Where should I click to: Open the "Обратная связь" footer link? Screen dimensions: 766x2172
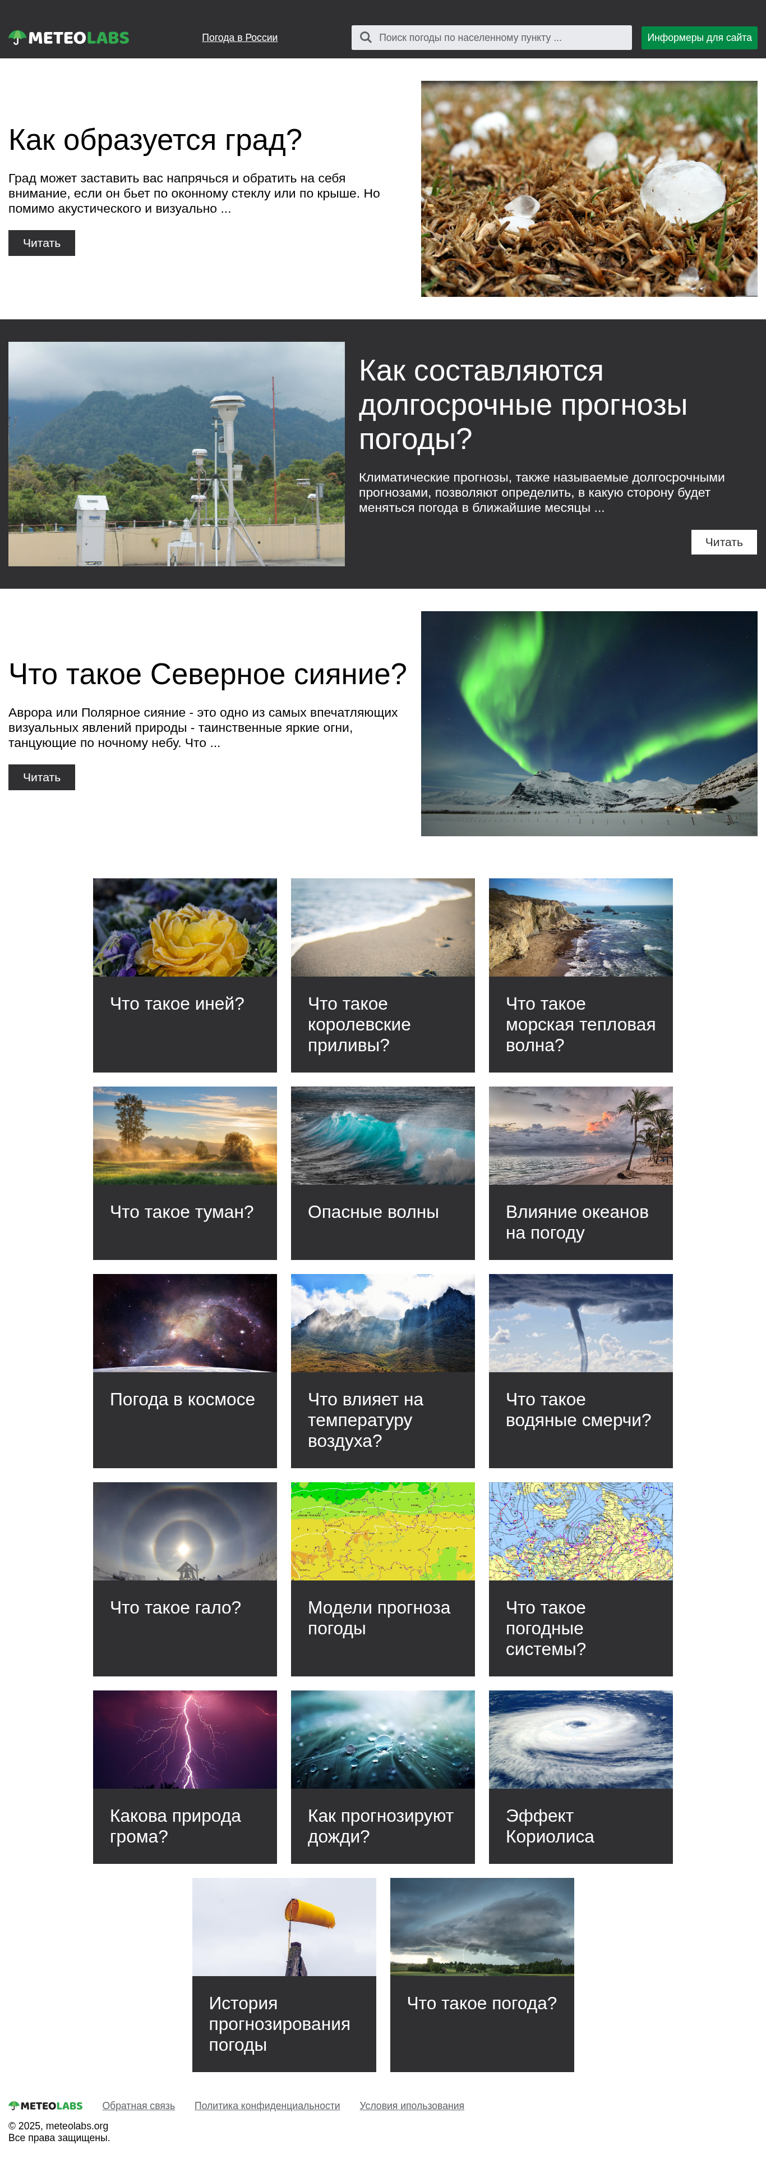point(138,2105)
